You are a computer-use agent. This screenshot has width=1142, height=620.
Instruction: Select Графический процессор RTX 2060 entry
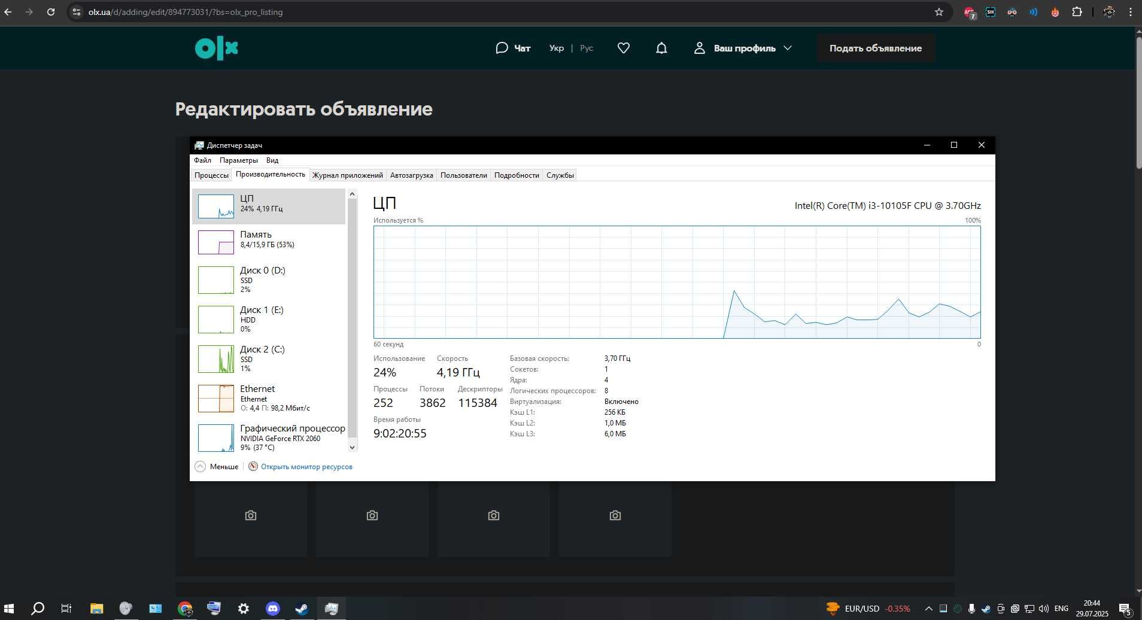click(269, 437)
